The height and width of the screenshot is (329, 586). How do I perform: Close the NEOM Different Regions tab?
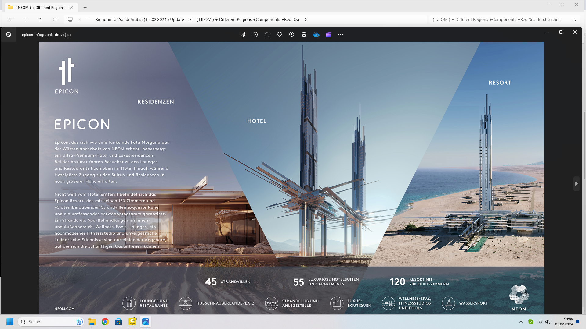click(72, 7)
